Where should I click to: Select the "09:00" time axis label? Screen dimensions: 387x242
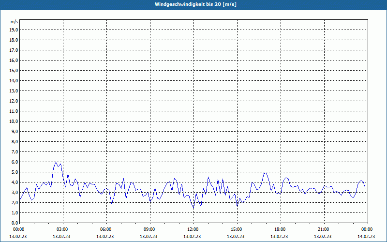150,229
